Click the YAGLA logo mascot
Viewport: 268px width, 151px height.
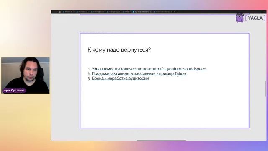pyautogui.click(x=240, y=18)
